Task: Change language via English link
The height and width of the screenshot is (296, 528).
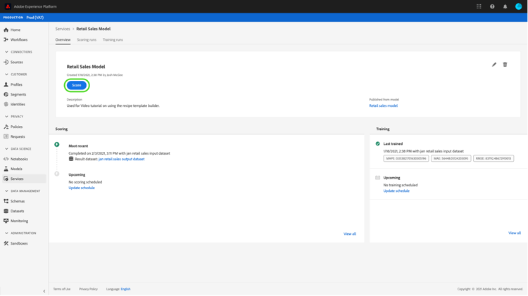Action: pyautogui.click(x=125, y=289)
